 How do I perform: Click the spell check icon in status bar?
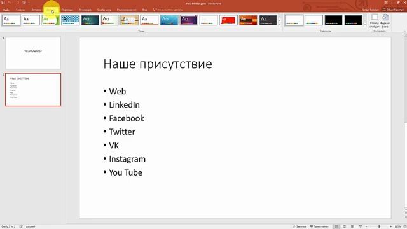[x=21, y=226]
